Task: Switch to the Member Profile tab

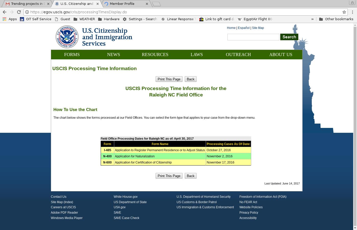Action: (x=126, y=4)
